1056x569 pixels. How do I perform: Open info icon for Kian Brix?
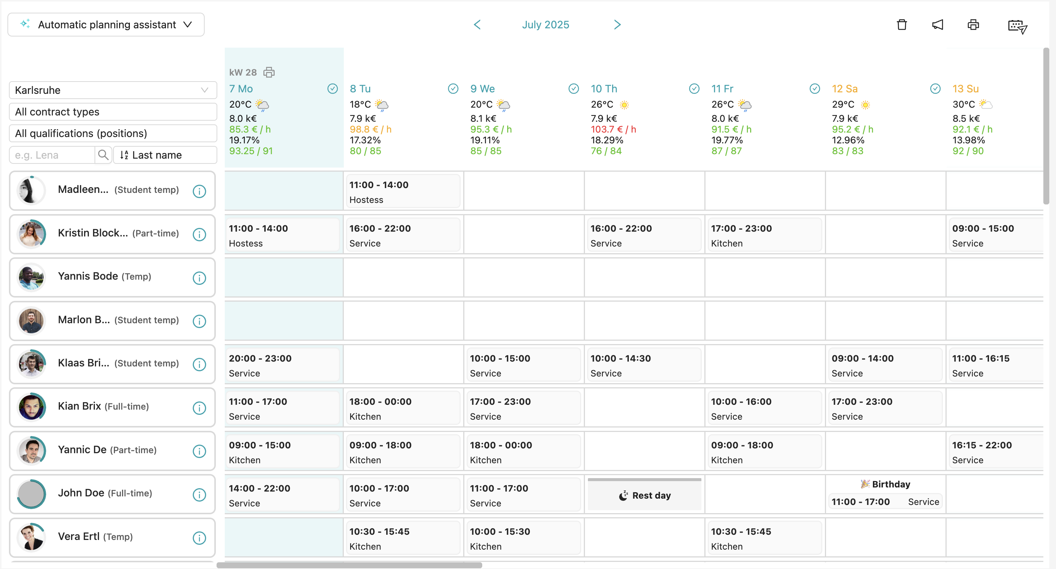pos(199,408)
